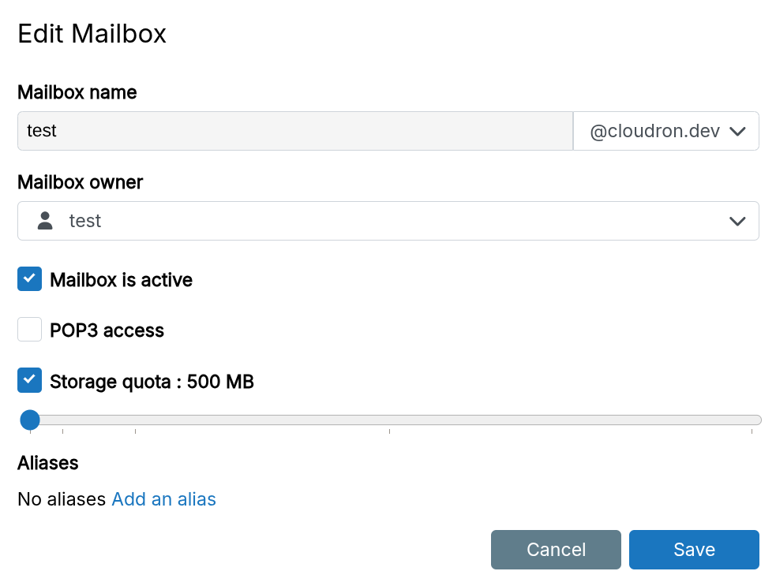Enable the POP3 access checkbox
Viewport: 776px width, 586px height.
[30, 330]
